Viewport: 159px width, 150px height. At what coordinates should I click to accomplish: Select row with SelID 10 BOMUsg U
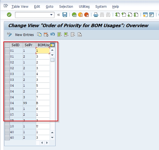pyautogui.click(x=7, y=126)
